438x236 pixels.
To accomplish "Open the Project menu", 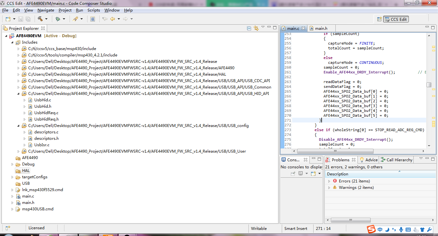I will click(65, 10).
